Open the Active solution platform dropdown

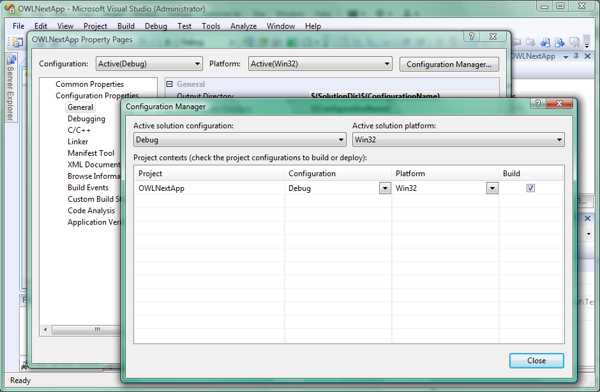pos(458,140)
